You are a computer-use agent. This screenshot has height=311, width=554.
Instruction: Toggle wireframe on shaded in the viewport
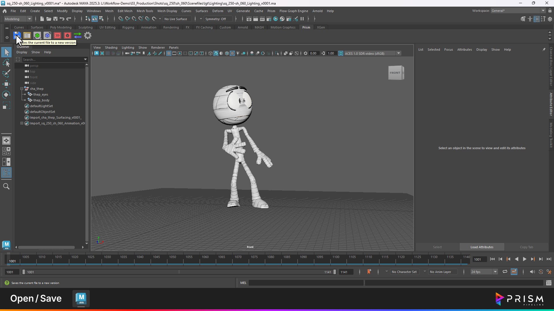coord(227,53)
